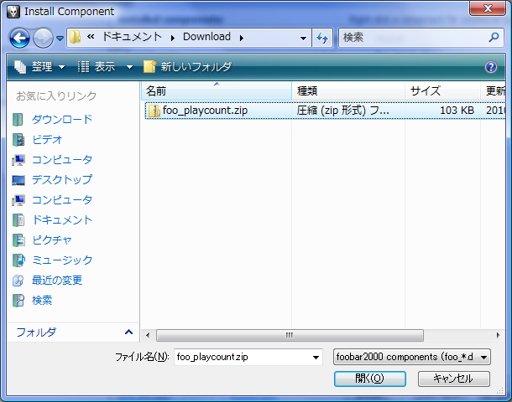
Task: Close the Install Component dialog
Action: (x=488, y=8)
